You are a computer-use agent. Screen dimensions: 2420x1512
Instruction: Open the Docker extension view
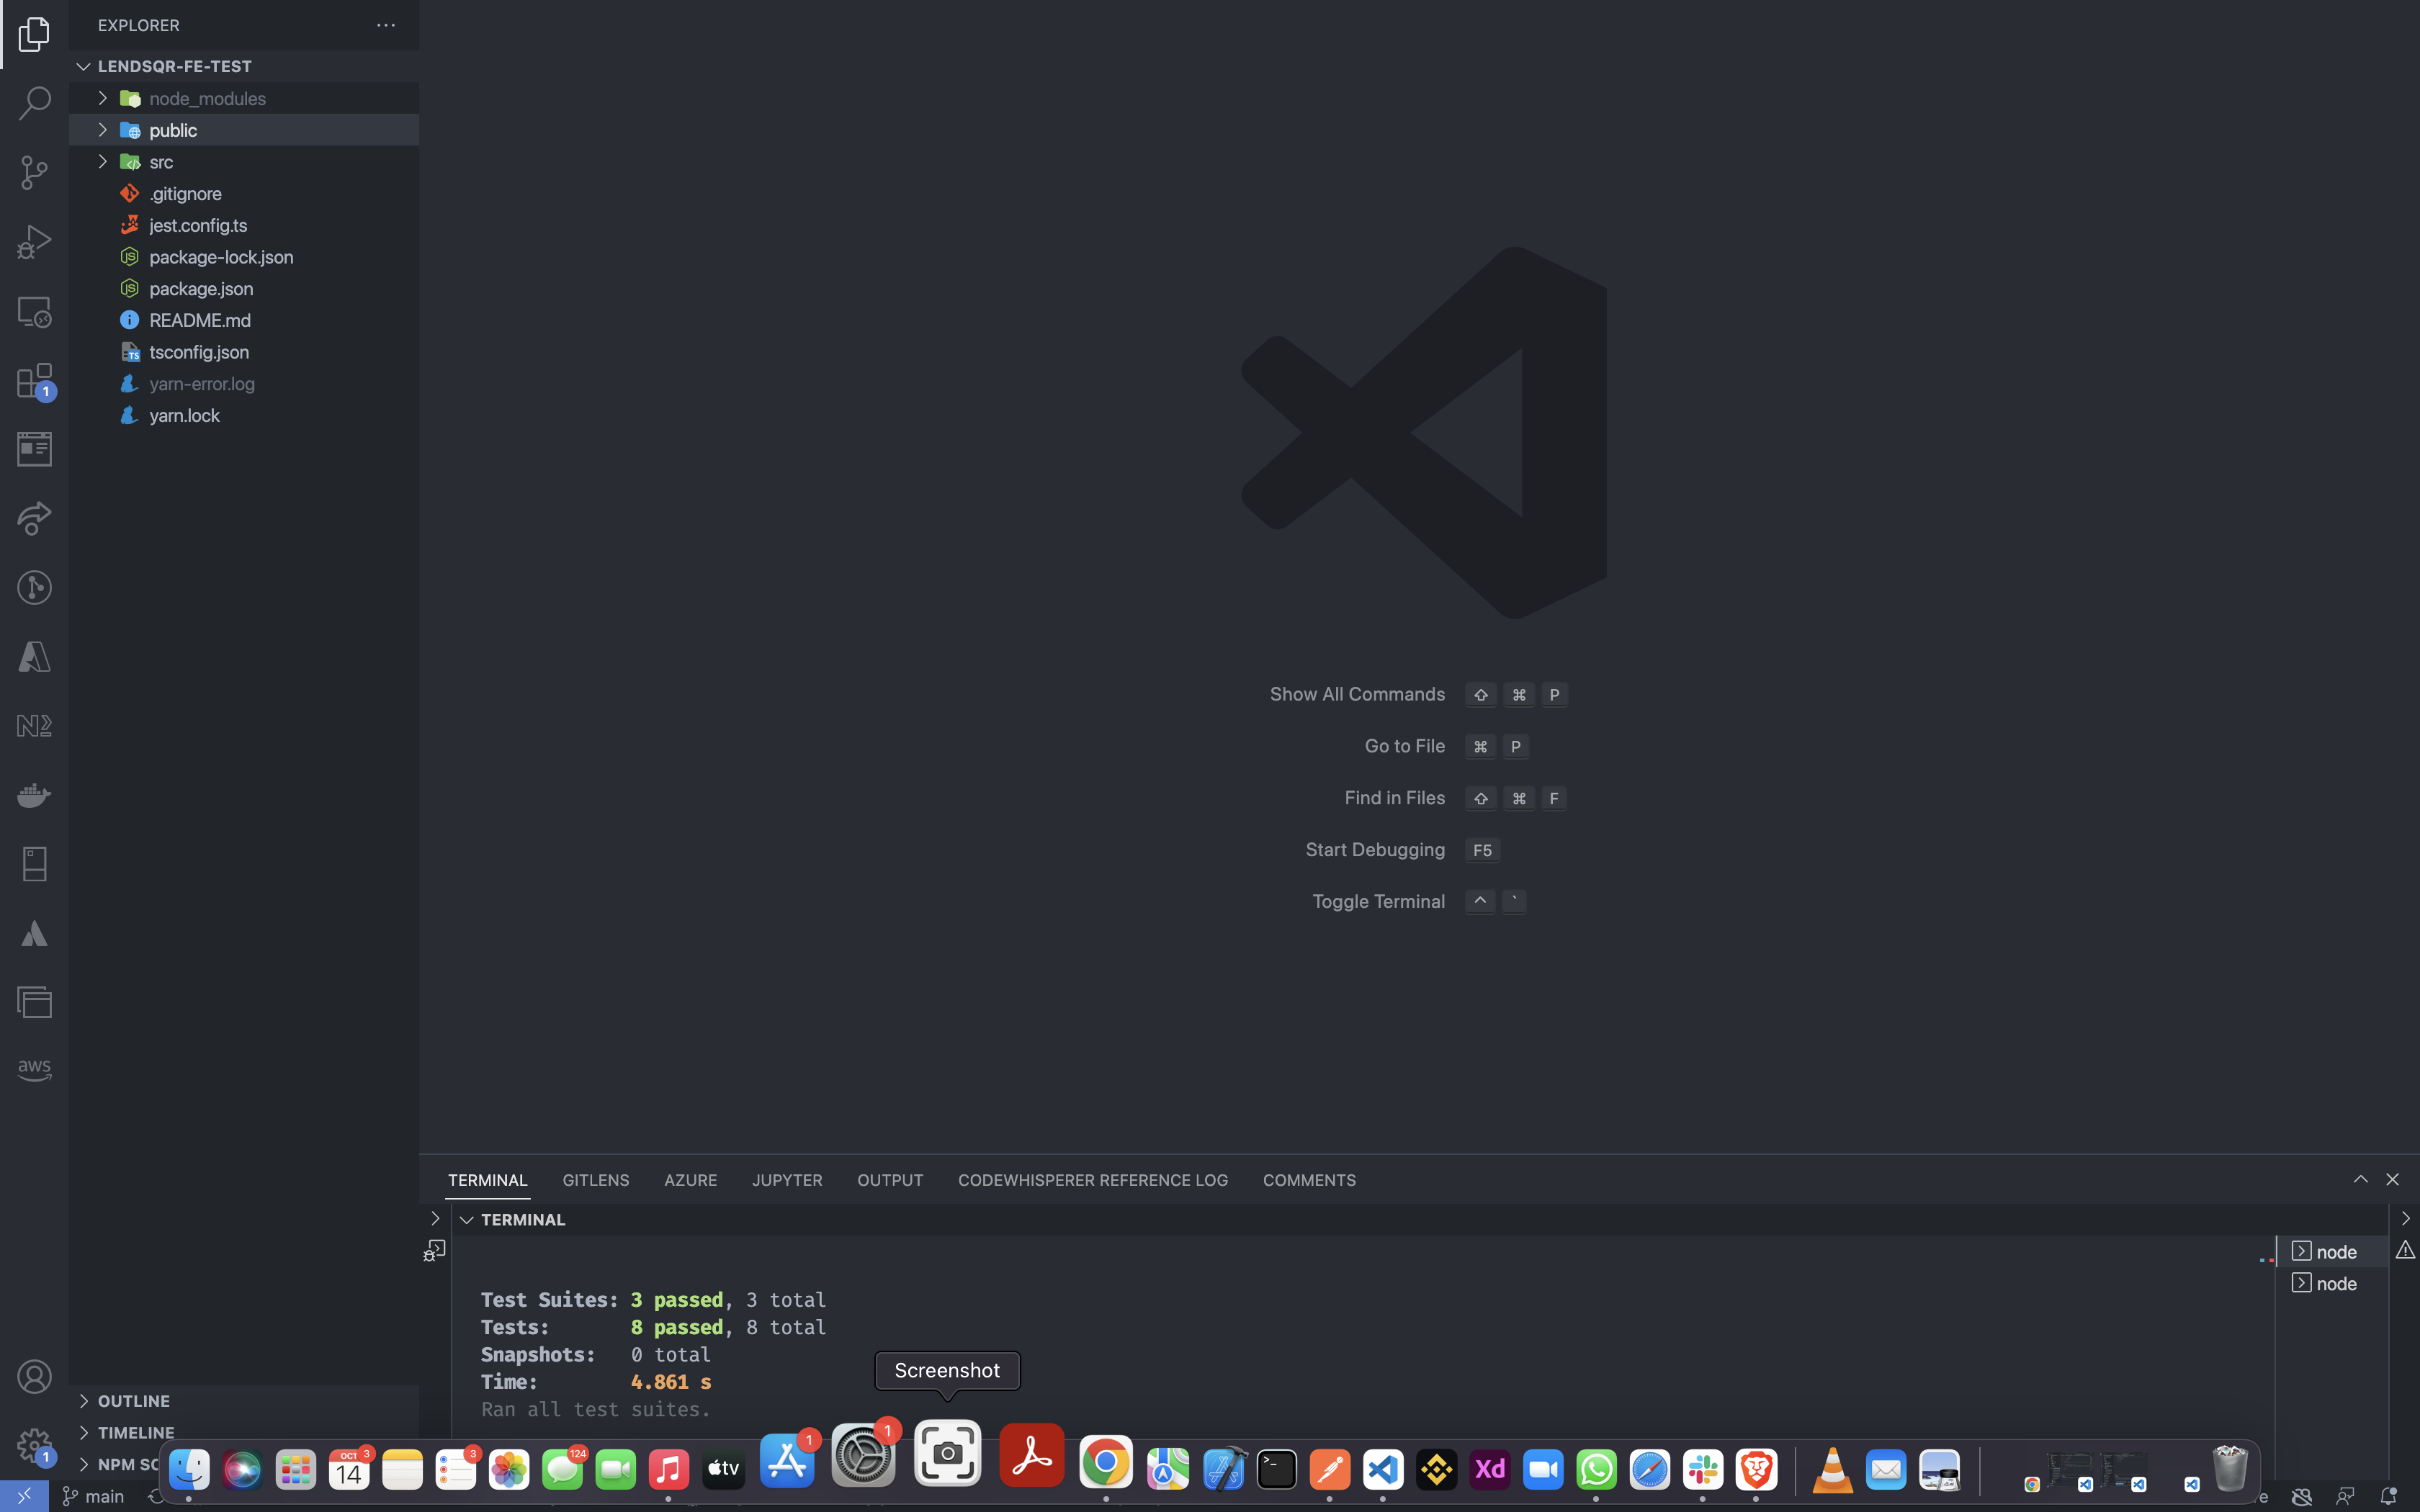34,795
